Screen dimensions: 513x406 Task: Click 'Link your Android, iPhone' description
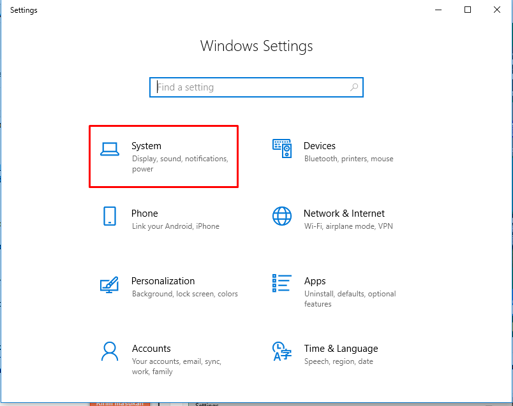click(175, 226)
